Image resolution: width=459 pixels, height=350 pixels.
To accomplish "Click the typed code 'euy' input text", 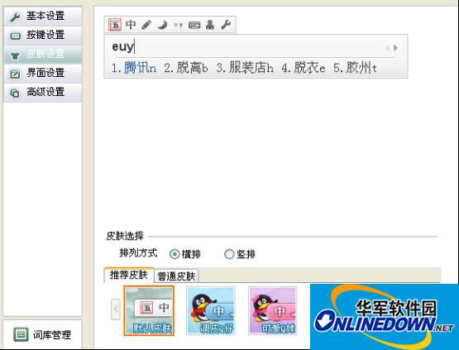I will coord(122,46).
